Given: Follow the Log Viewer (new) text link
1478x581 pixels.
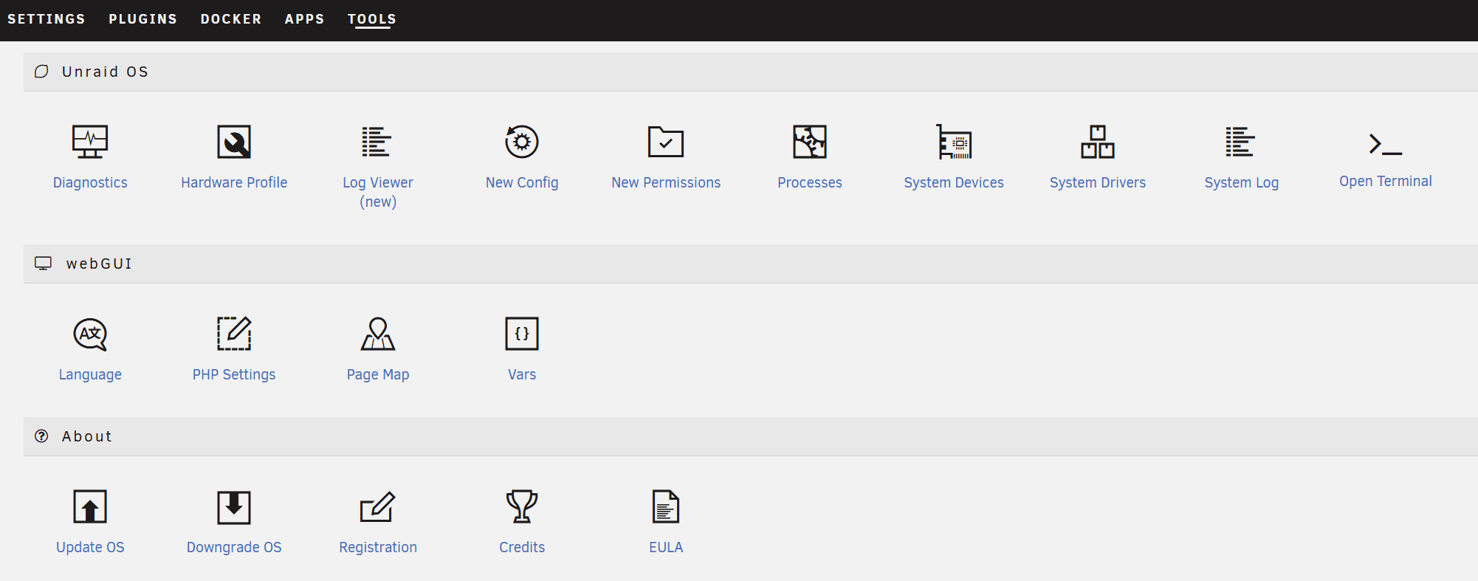Looking at the screenshot, I should tap(378, 192).
